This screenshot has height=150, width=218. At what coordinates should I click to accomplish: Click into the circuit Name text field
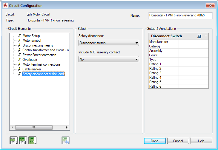tap(180, 16)
